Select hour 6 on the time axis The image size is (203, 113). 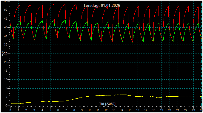(x=58, y=110)
